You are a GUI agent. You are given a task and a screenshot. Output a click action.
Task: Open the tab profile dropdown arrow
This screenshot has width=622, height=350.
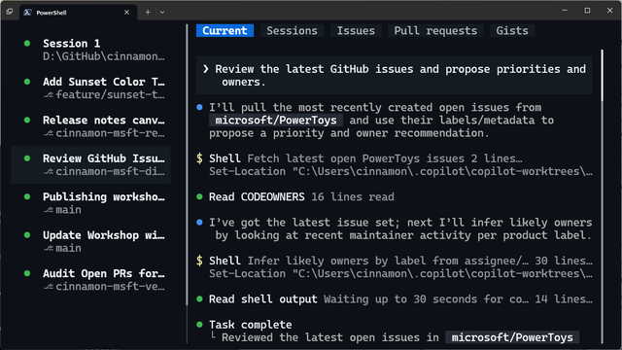162,13
